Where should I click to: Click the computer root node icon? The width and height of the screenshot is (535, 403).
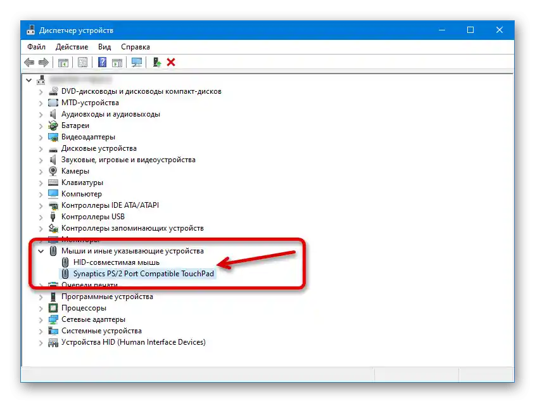coord(41,80)
